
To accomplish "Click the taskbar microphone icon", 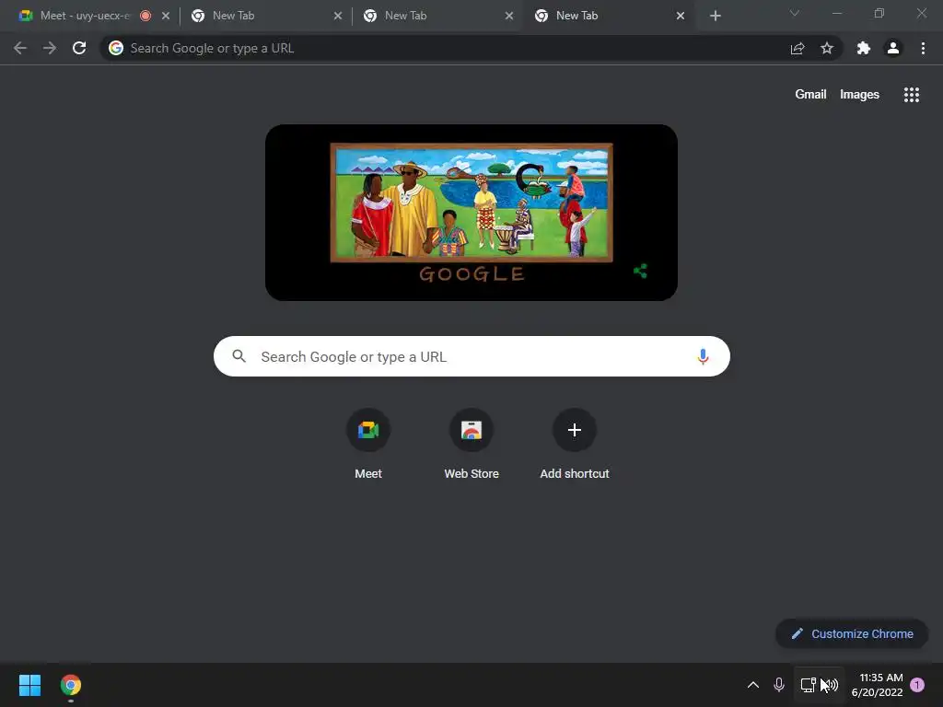I will (779, 685).
